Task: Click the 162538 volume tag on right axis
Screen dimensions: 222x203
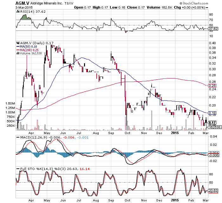Action: click(215, 127)
